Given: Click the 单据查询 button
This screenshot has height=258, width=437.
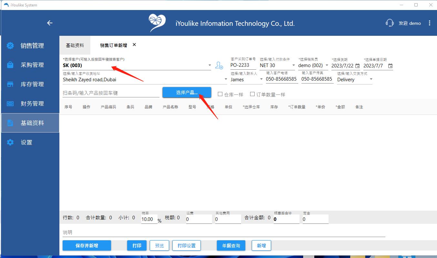Looking at the screenshot, I should pos(231,245).
